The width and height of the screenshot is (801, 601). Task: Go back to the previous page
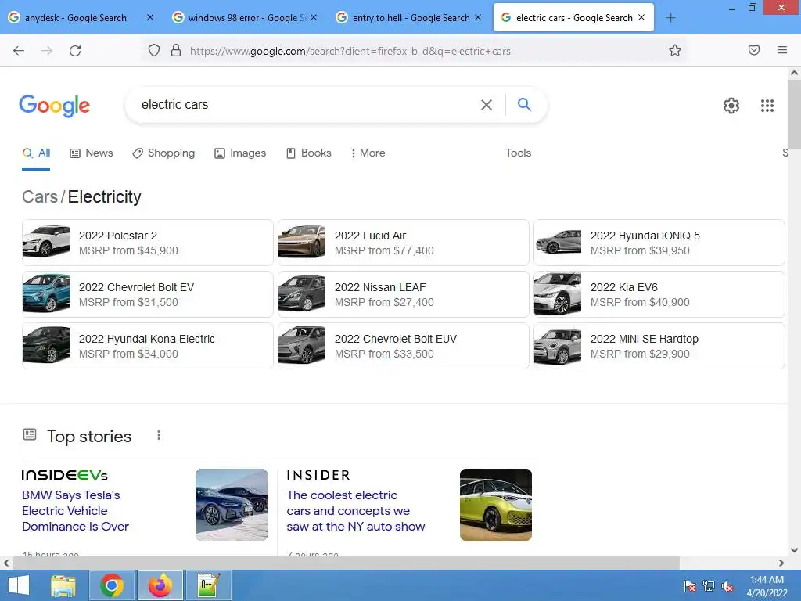pos(19,51)
